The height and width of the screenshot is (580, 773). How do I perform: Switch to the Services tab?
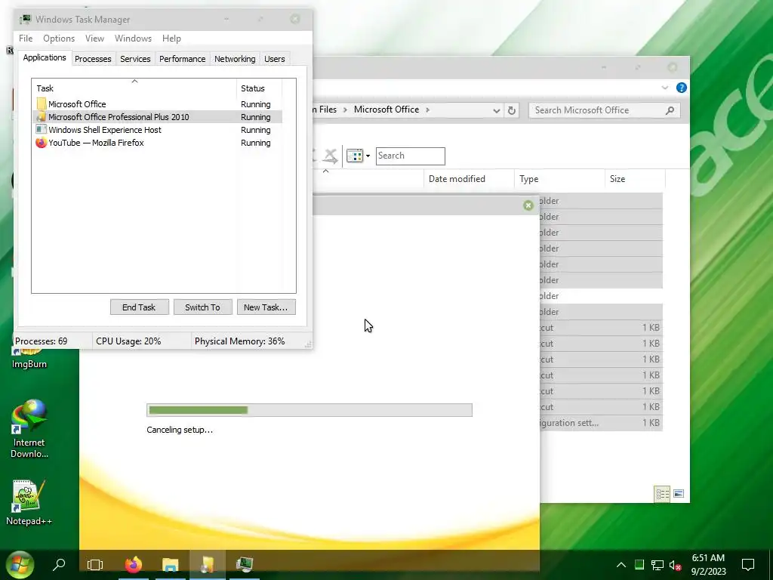pyautogui.click(x=135, y=59)
